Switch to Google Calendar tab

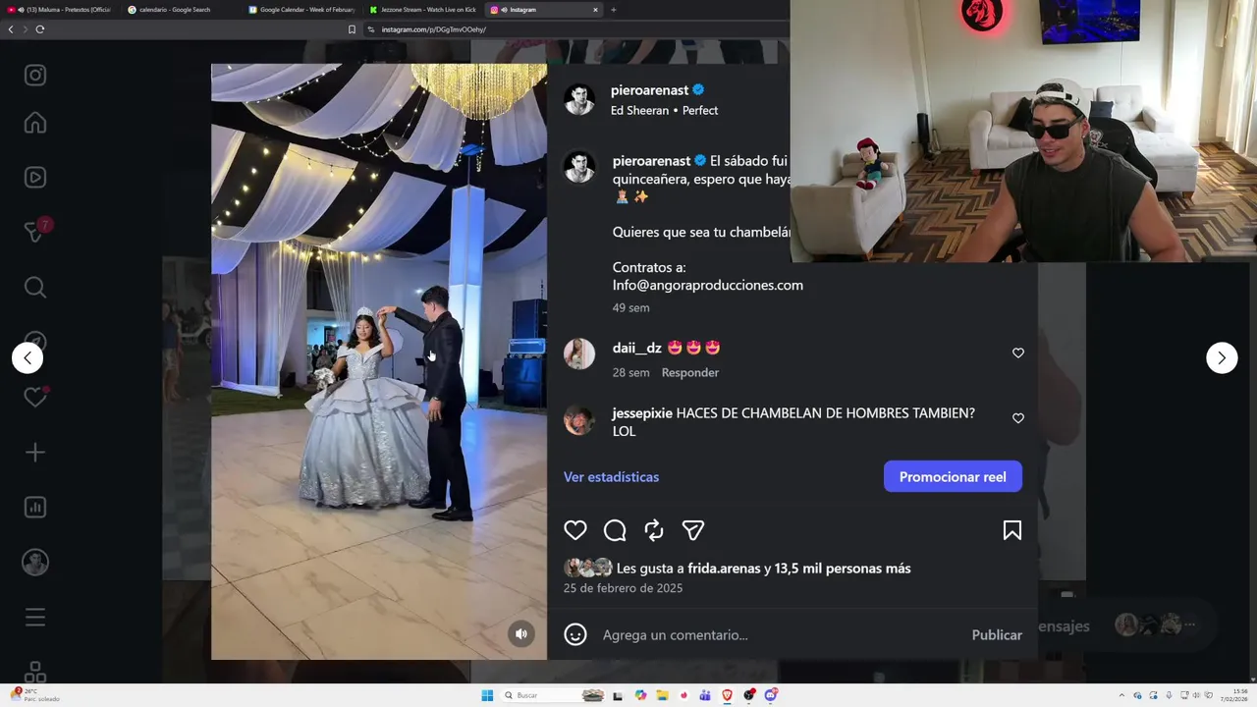301,10
